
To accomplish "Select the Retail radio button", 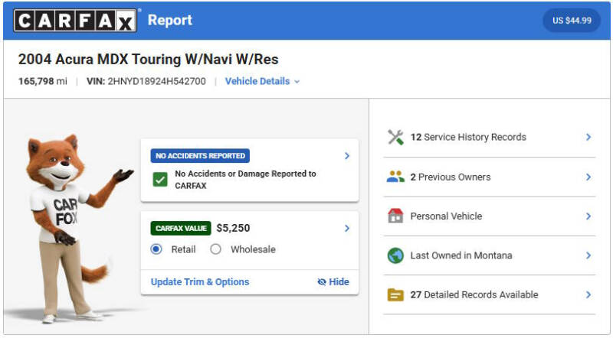I will coord(156,249).
